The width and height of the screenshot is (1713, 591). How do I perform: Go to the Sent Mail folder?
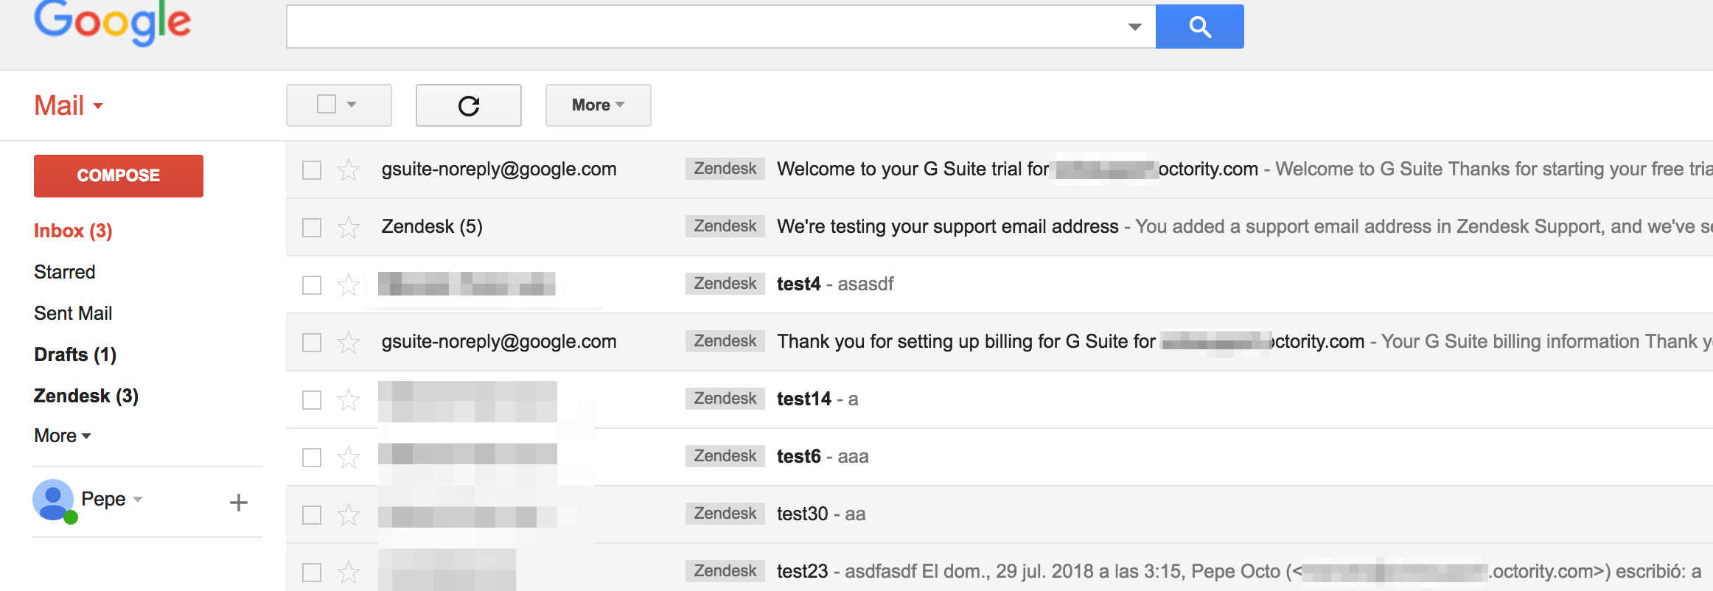(x=73, y=313)
